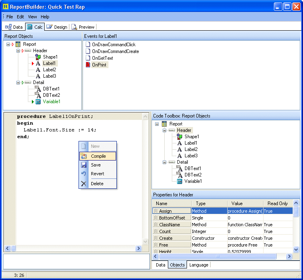303x280 pixels.
Task: Click code editor horizontal scrollbar left arrow
Action: click(8, 248)
